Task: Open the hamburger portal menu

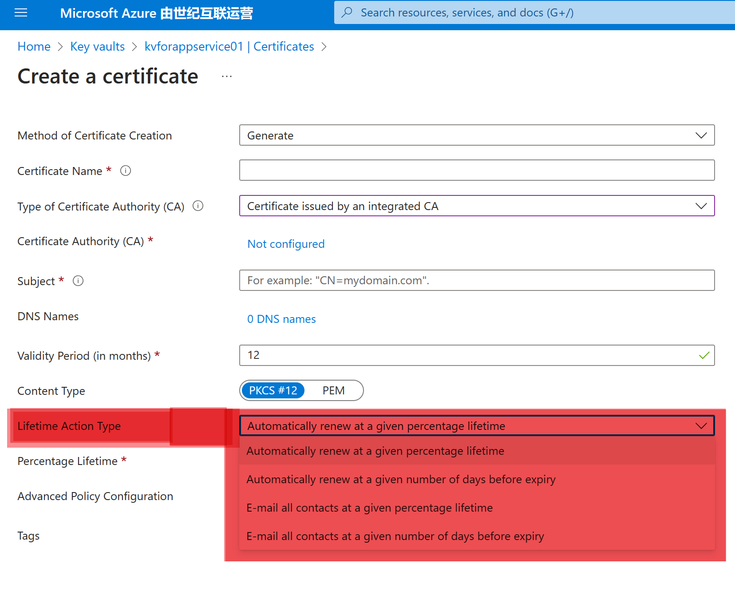Action: 21,13
